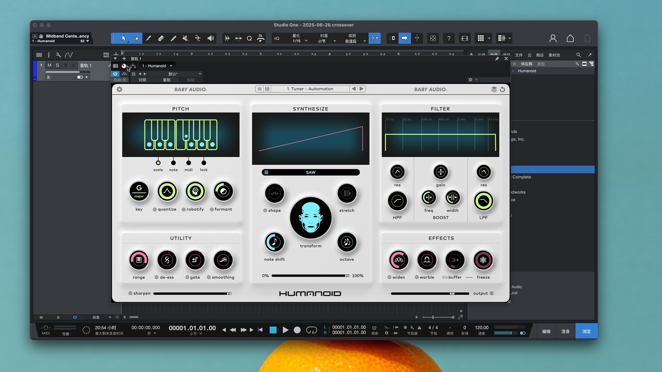Click the Humanoid layers stack icon

(x=494, y=89)
